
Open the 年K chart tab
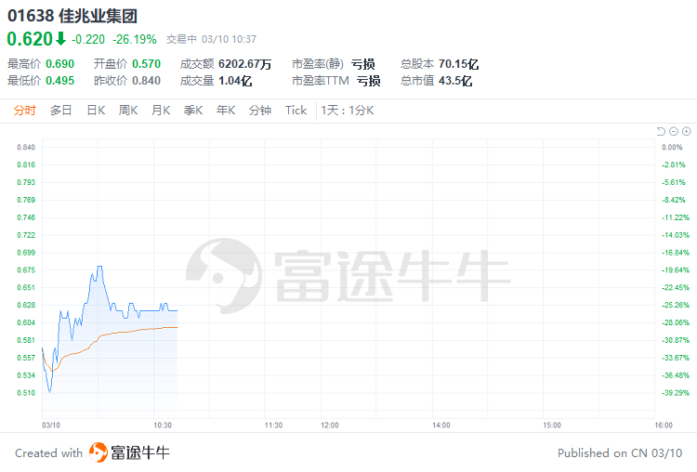(226, 111)
